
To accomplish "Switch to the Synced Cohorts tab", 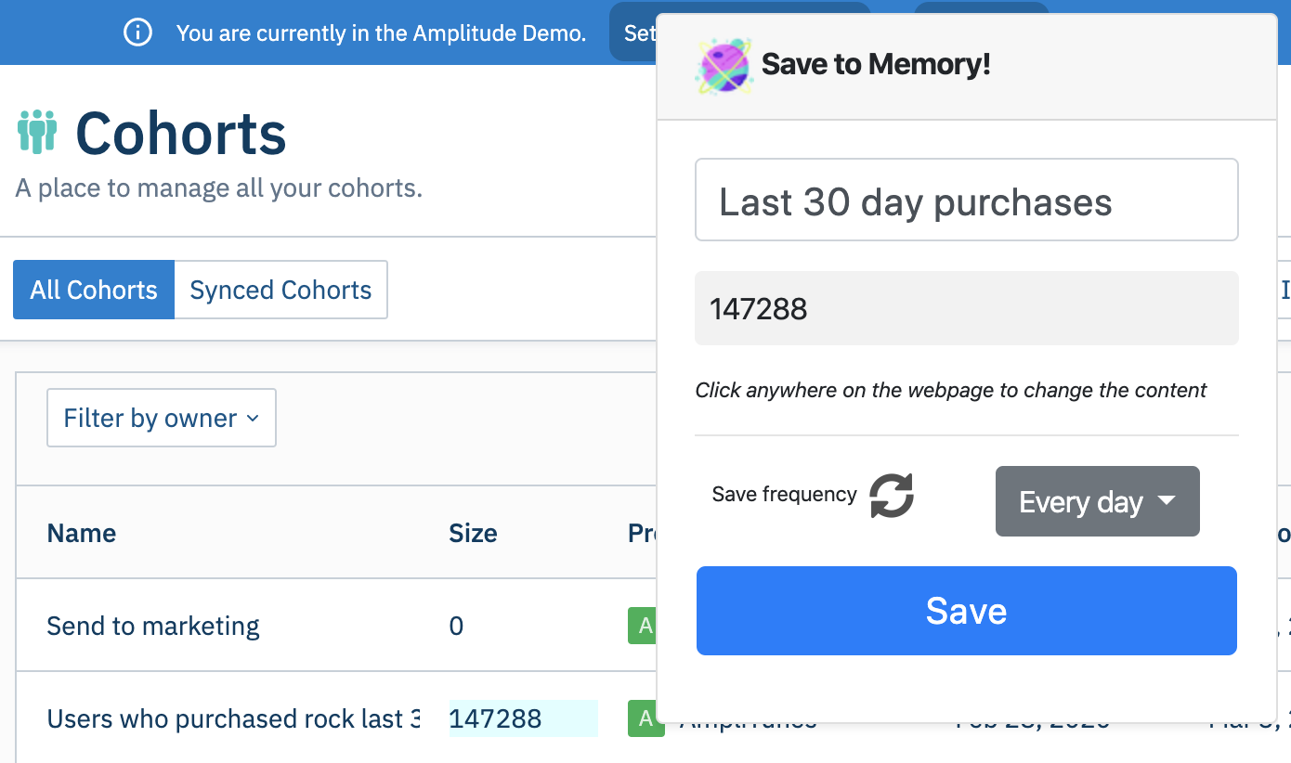I will tap(280, 291).
